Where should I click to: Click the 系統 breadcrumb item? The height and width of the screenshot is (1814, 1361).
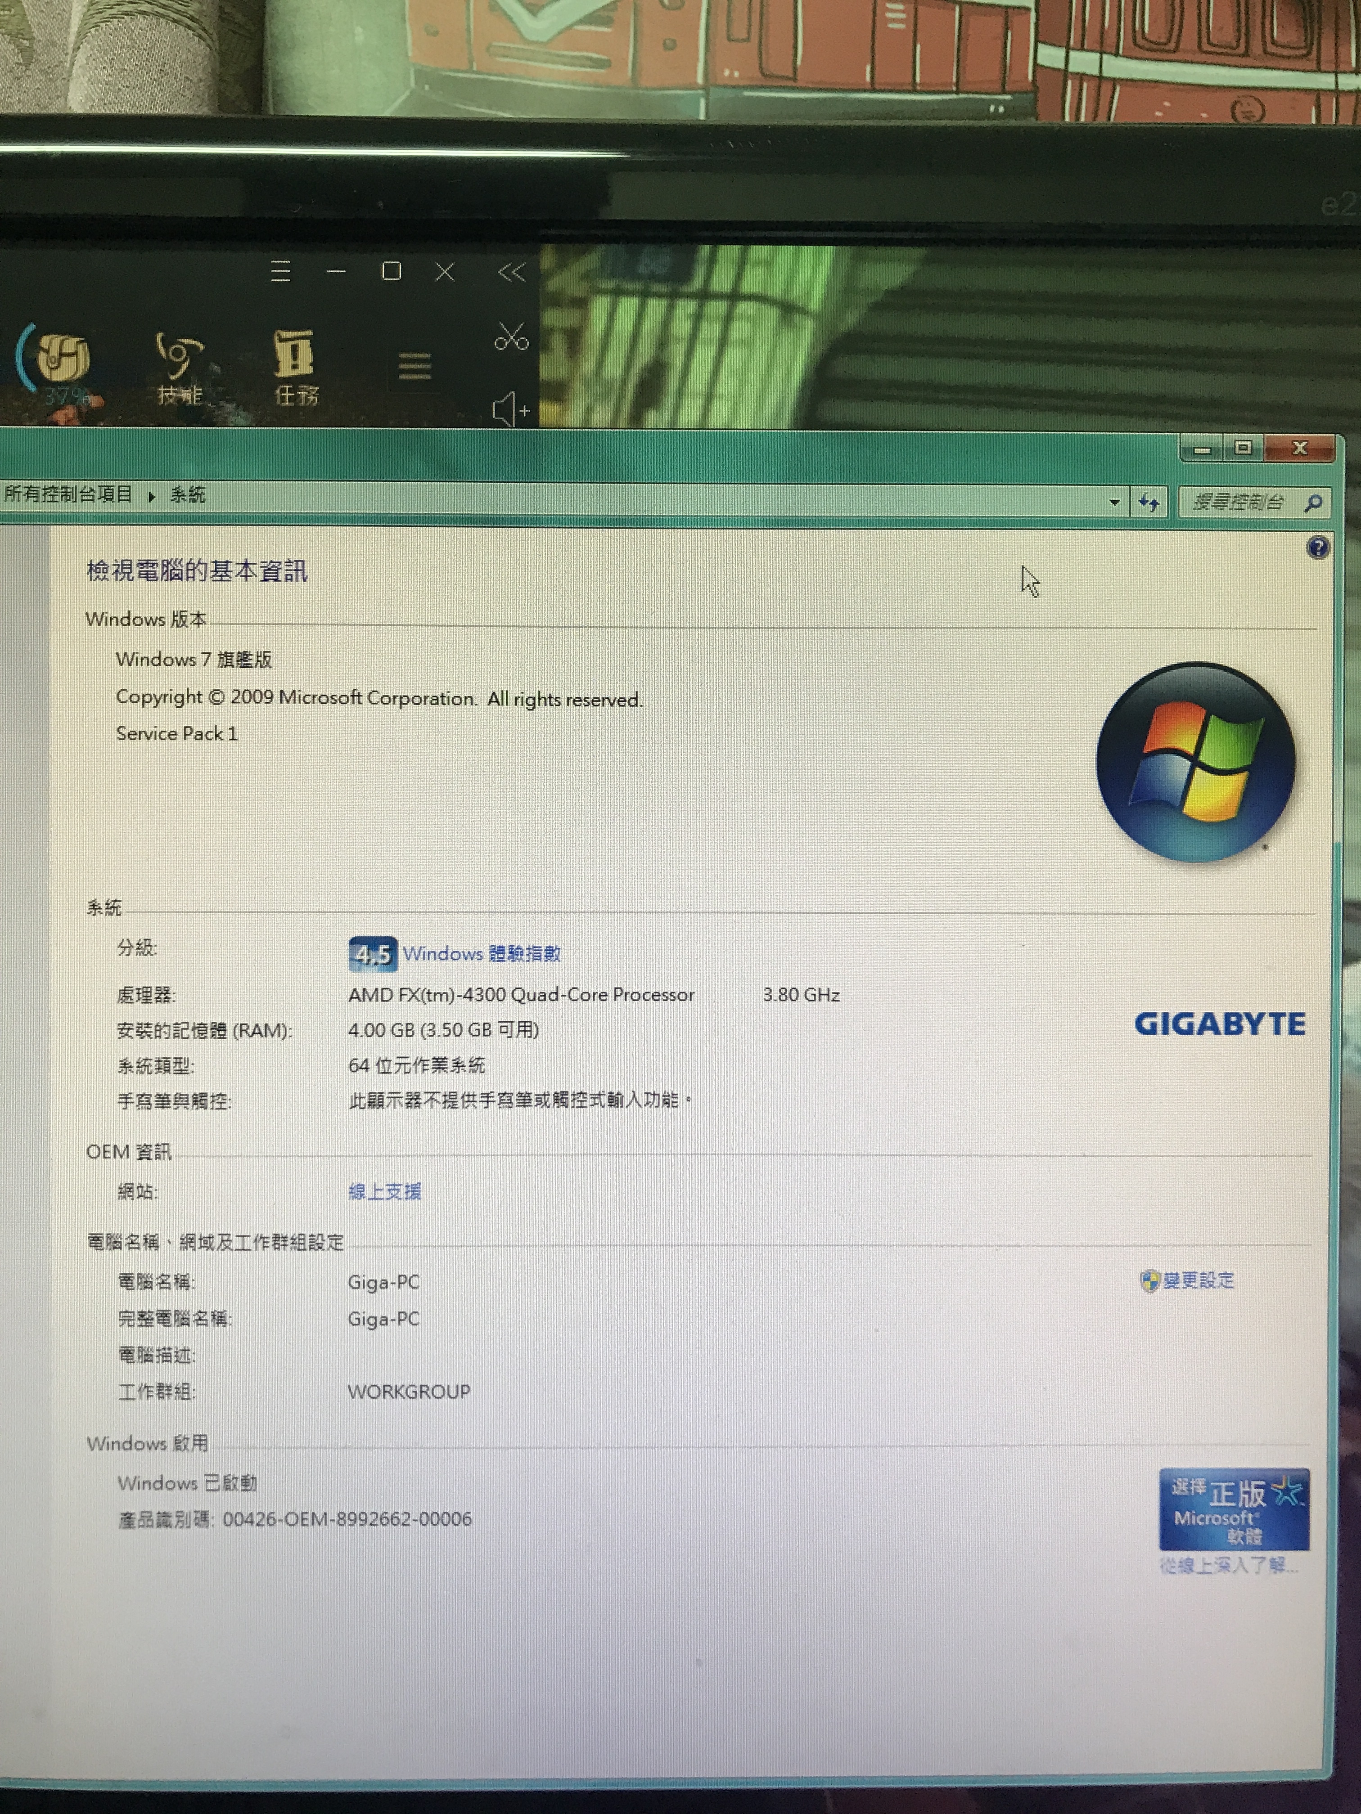click(x=188, y=494)
